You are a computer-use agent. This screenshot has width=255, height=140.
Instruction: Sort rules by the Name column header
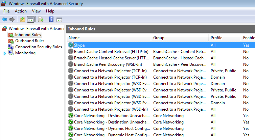coord(108,38)
